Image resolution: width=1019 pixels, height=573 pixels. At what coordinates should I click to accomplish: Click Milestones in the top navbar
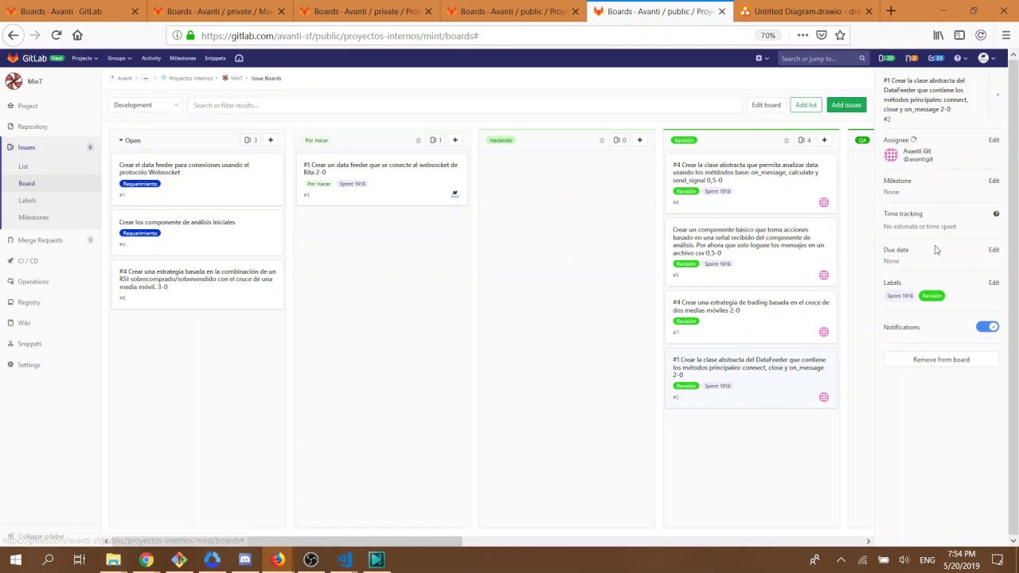182,58
